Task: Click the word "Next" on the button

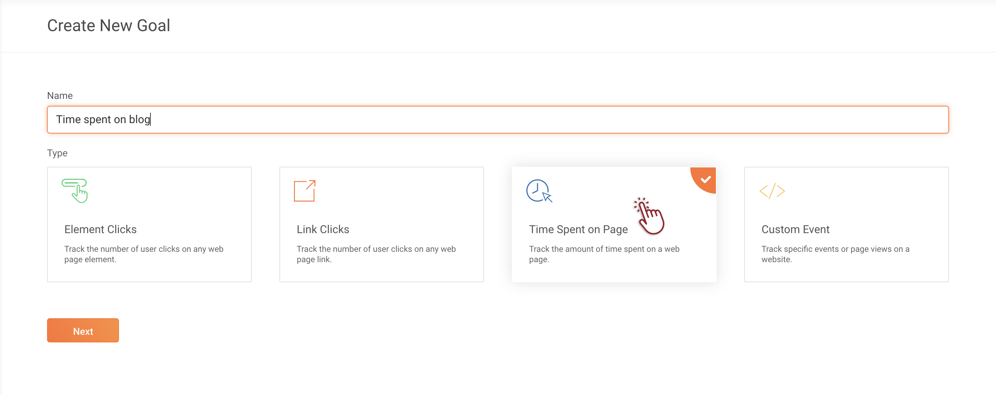Action: coord(83,332)
